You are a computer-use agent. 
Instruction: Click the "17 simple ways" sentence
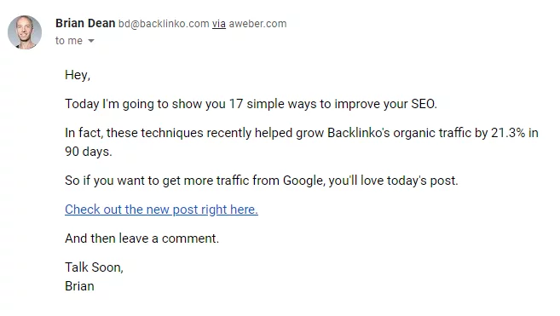[x=251, y=104]
